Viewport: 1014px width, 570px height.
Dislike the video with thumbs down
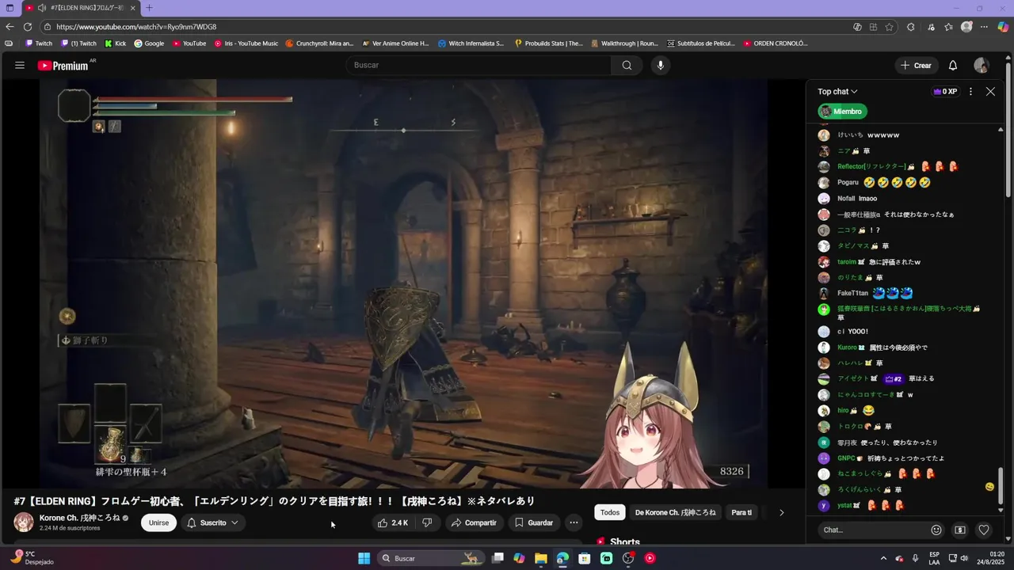(427, 522)
